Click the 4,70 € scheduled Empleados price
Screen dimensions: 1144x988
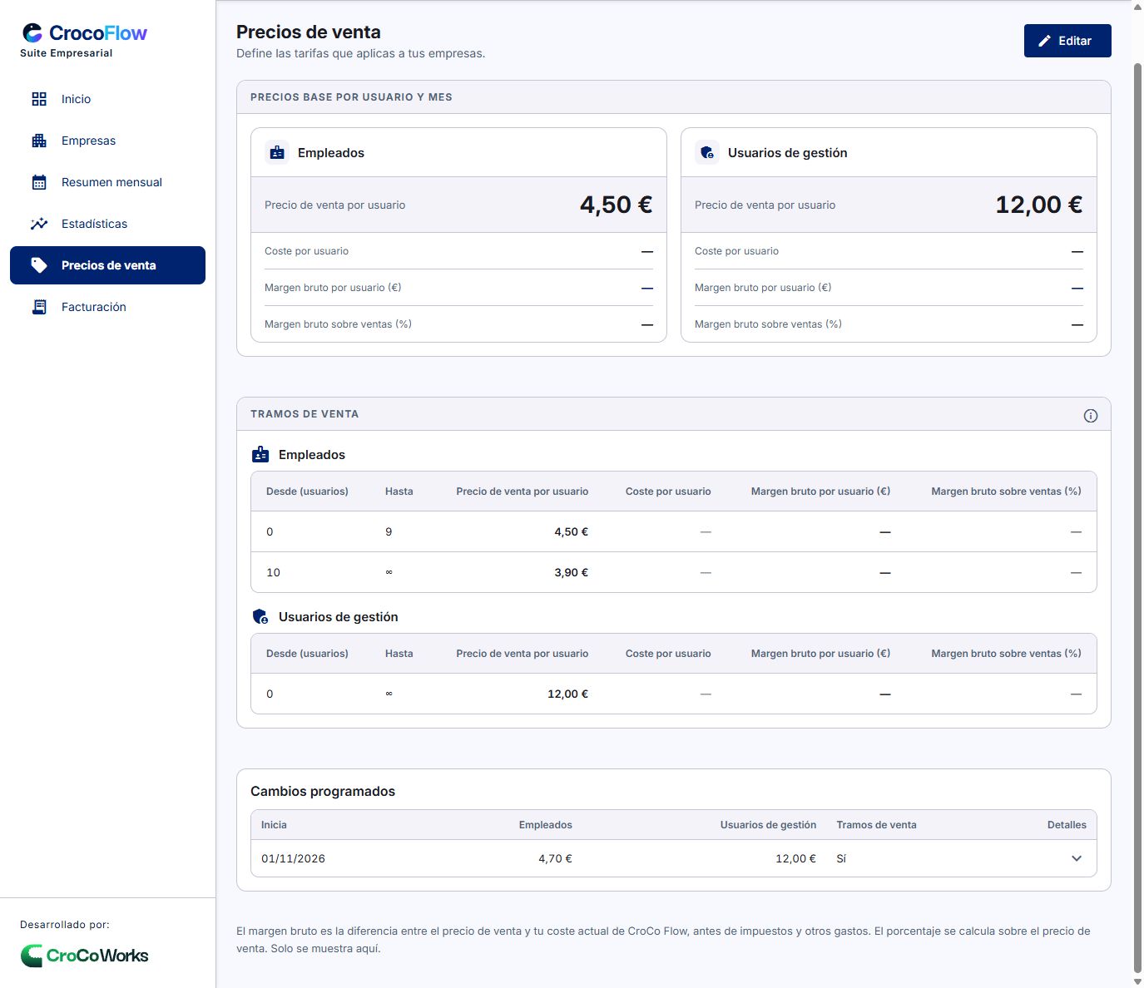point(555,858)
